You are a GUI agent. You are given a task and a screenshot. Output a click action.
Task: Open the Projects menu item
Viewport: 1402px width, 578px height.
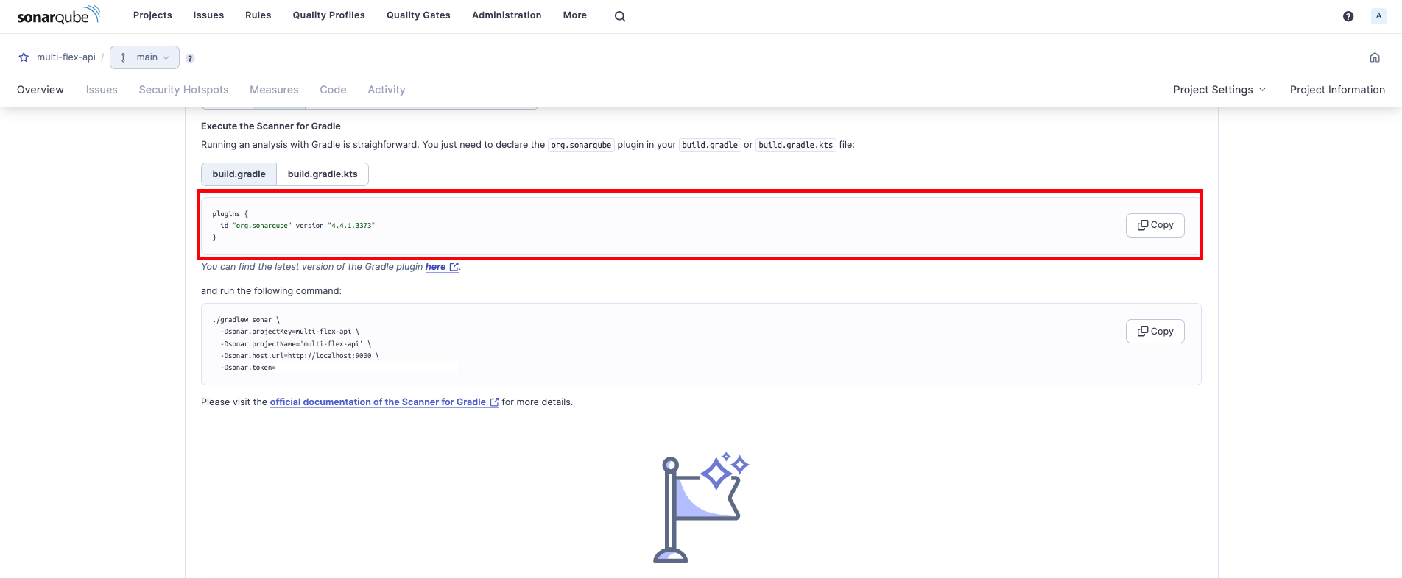click(x=152, y=15)
